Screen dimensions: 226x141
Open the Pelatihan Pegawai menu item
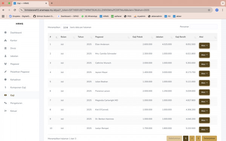tap(20, 72)
